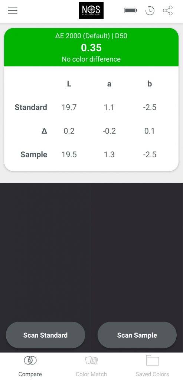
Task: Click the Scan Standard button
Action: (45, 335)
